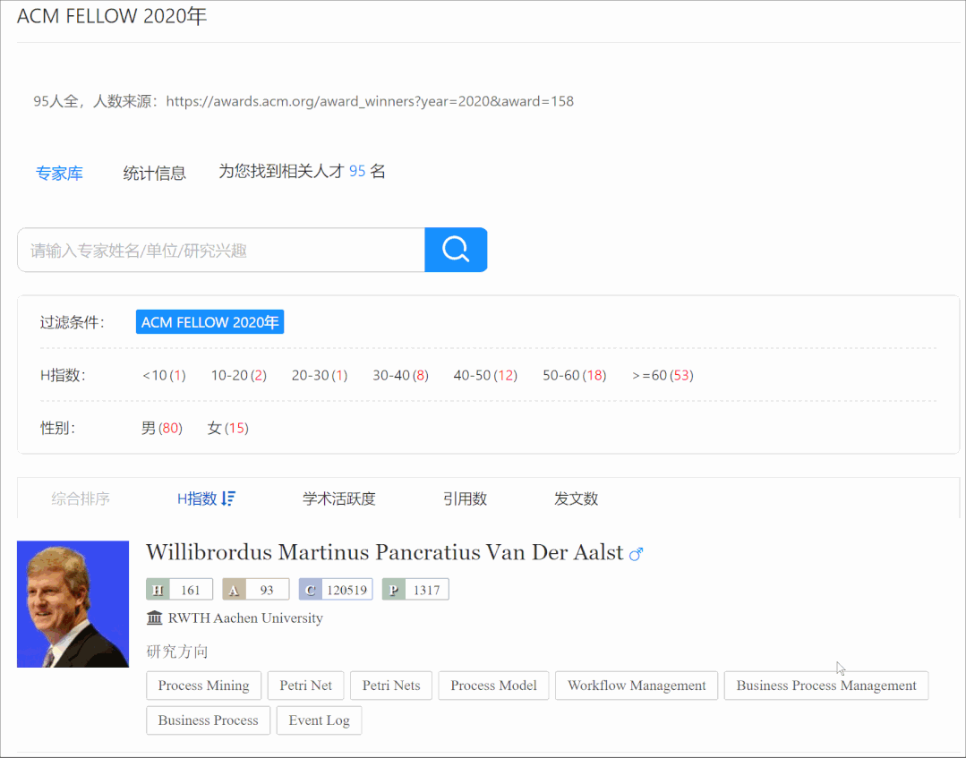966x758 pixels.
Task: Remove the ACM FELLOW 2020年 filter tag
Action: (210, 322)
